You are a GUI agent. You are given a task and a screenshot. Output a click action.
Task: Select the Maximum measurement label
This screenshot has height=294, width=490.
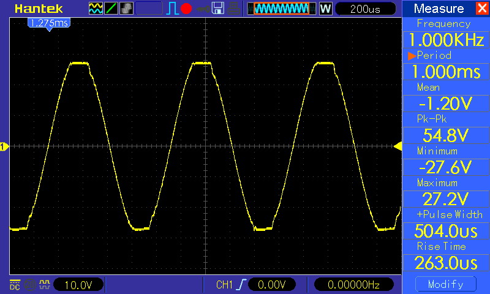437,183
